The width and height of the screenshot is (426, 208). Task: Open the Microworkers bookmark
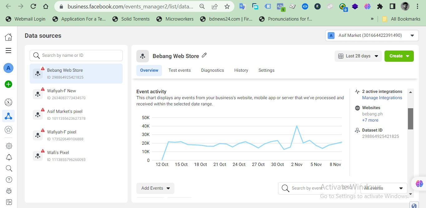click(175, 19)
